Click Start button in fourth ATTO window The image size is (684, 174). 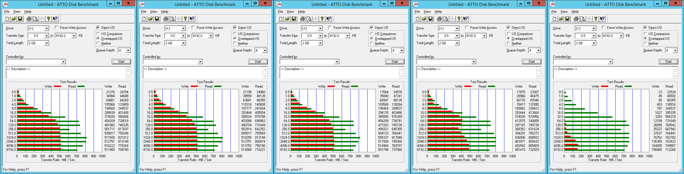pos(532,62)
